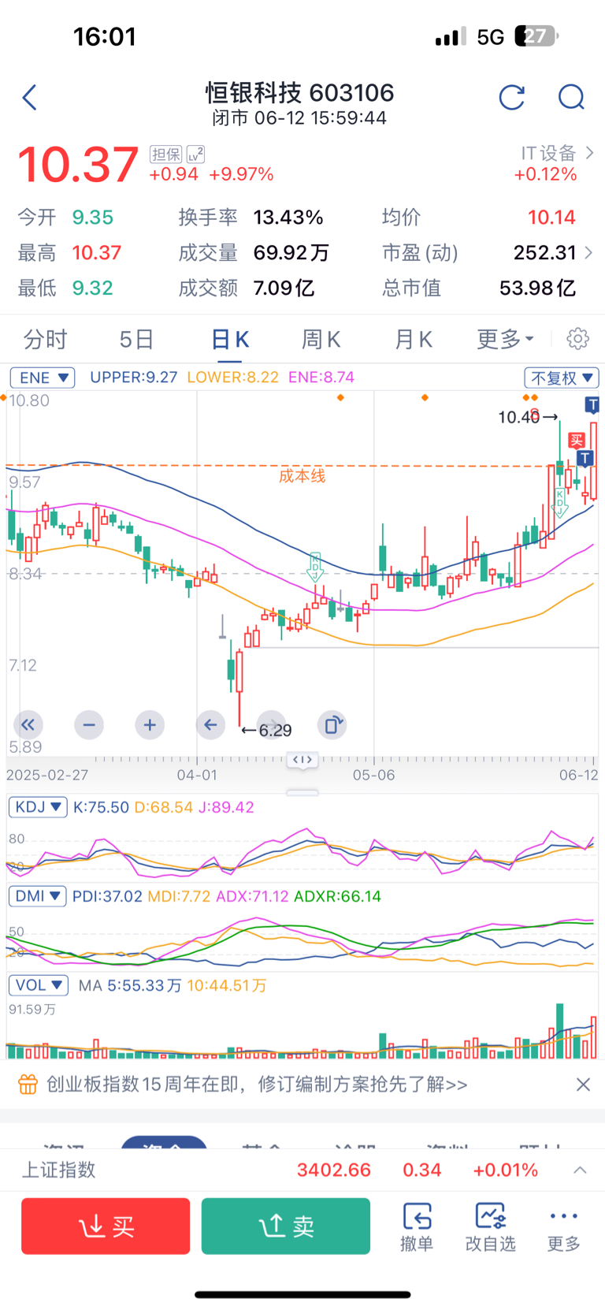Tap the 05-06 date on the axis

pos(373,775)
